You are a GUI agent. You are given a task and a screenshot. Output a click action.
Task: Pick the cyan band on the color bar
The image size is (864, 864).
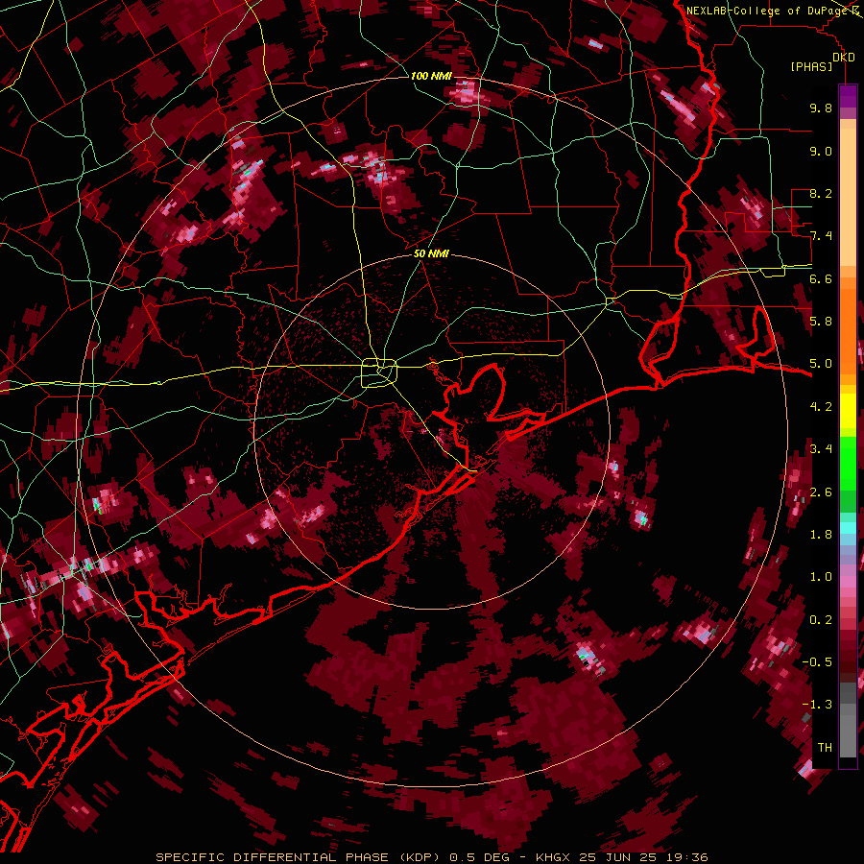coord(848,528)
